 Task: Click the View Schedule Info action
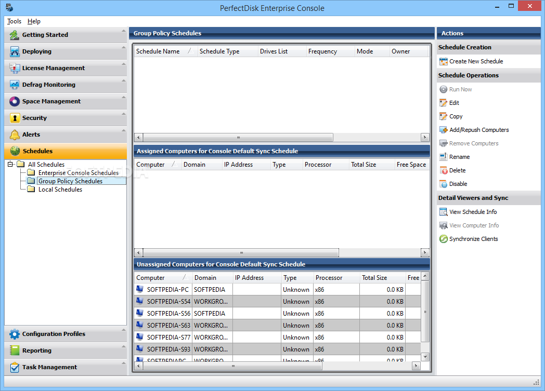pyautogui.click(x=473, y=212)
